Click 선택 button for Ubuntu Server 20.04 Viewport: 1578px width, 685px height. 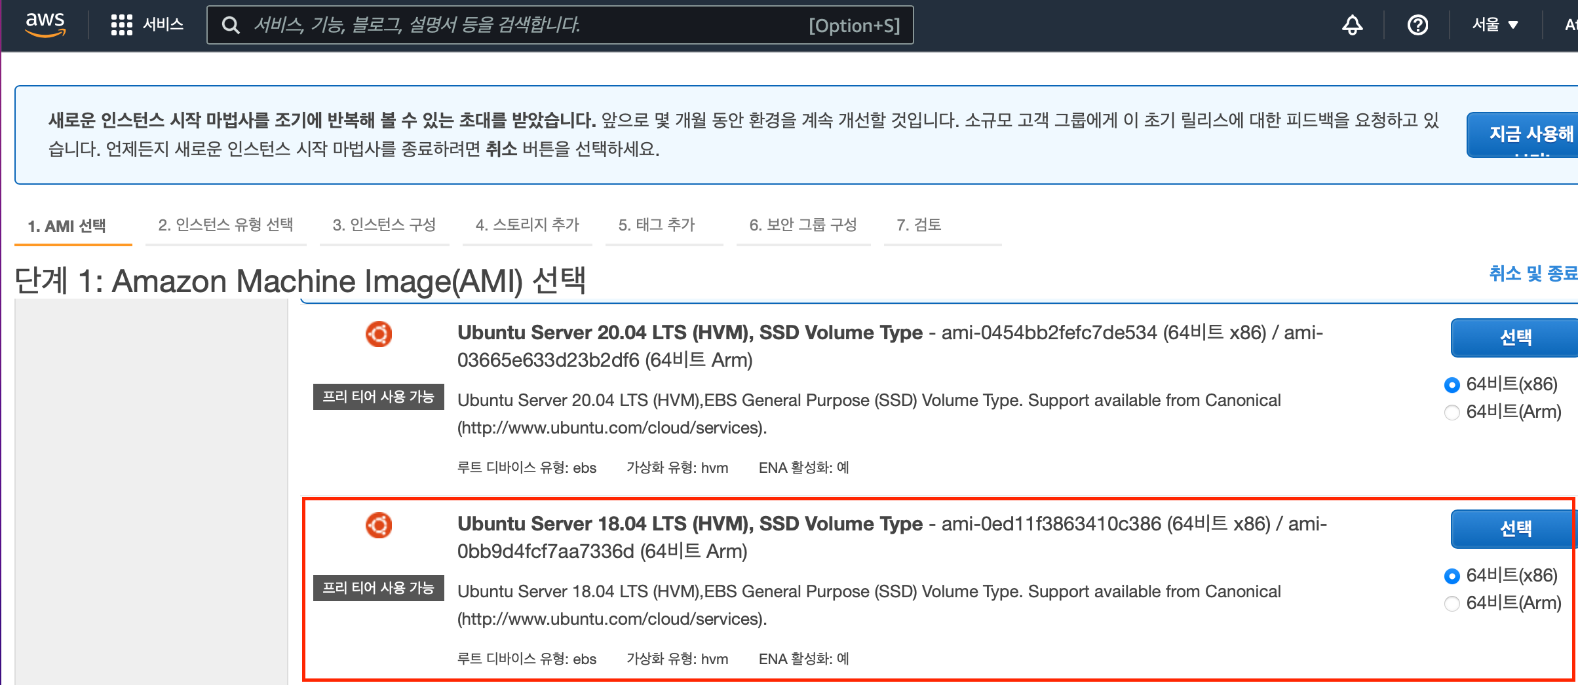coord(1515,338)
